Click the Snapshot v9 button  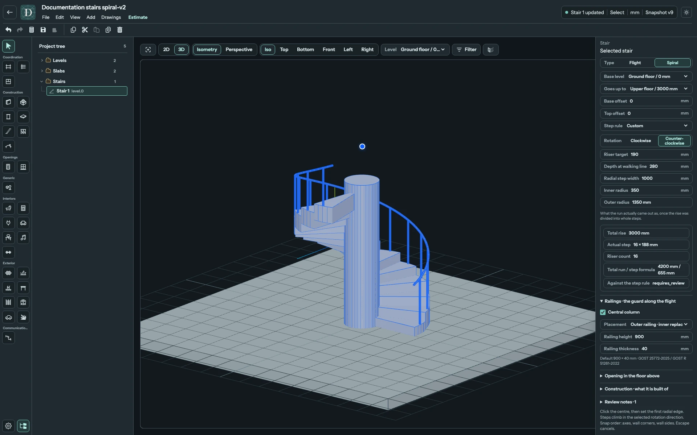[x=659, y=12]
